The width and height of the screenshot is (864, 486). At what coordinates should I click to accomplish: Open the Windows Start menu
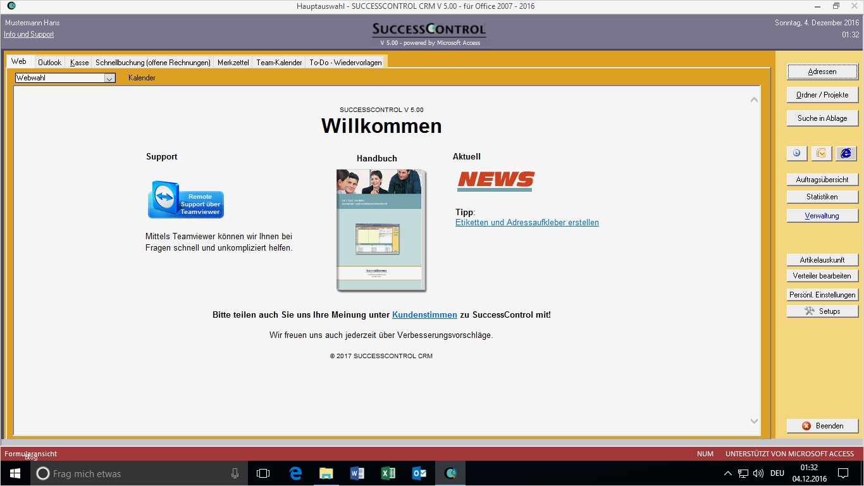[15, 473]
